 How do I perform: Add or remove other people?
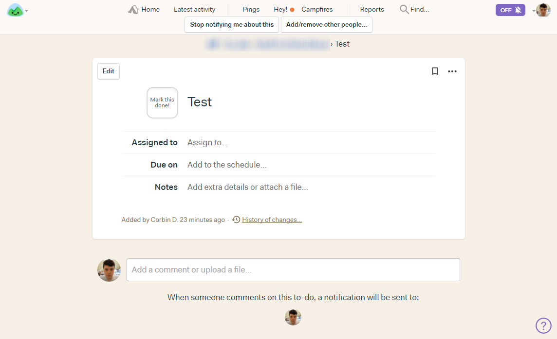tap(326, 24)
